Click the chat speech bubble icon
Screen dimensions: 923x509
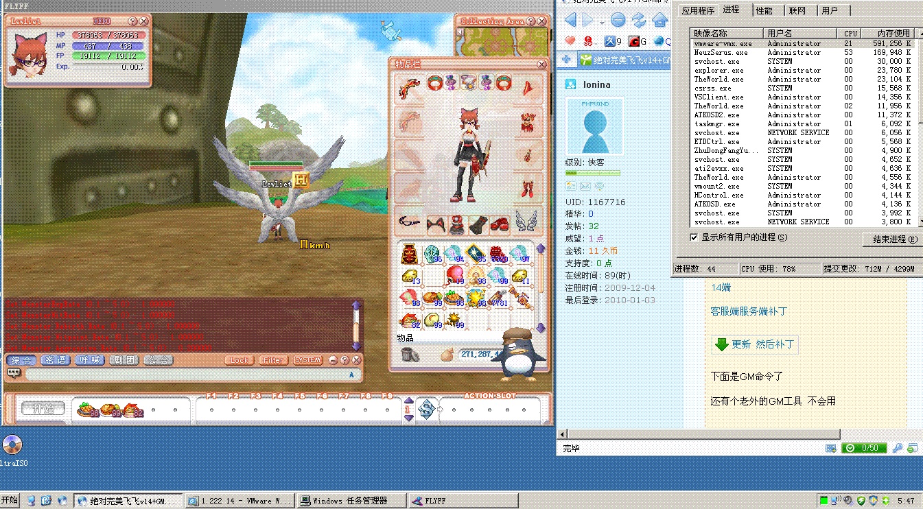14,373
